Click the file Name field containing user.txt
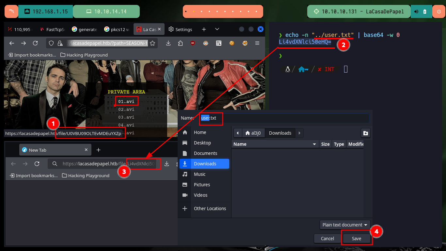The height and width of the screenshot is (251, 446). click(283, 118)
